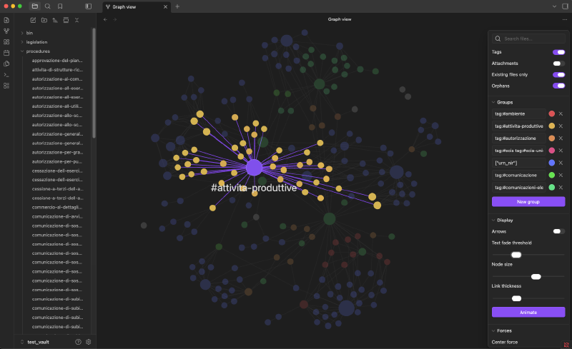Screen dimensions: 572x349
Task: Open command palette ribbon icon
Action: (6, 75)
